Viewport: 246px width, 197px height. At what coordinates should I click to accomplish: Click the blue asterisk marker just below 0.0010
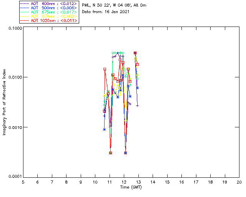coord(104,129)
